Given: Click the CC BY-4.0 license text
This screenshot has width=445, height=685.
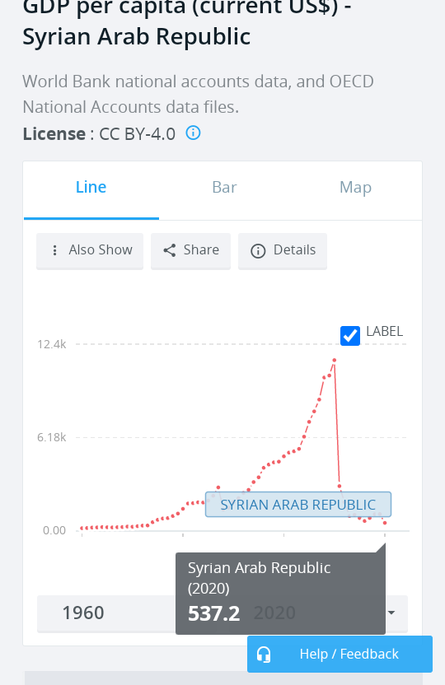Looking at the screenshot, I should pyautogui.click(x=138, y=134).
